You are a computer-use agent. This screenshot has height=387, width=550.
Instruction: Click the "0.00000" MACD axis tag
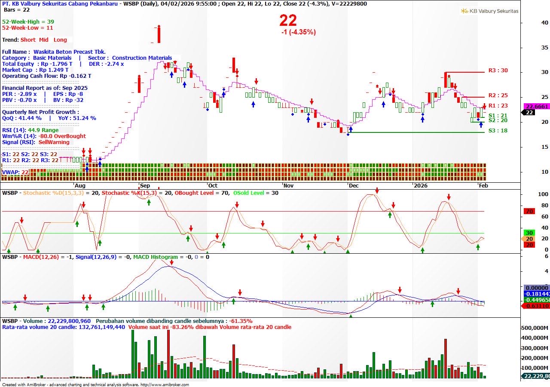[537, 288]
